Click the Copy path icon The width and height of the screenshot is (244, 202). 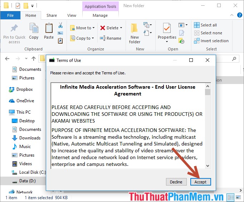pyautogui.click(x=60, y=33)
